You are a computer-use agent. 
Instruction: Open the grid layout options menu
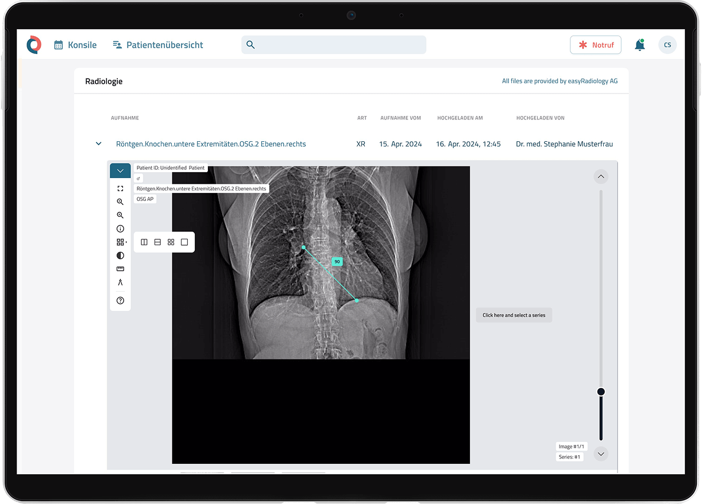tap(121, 242)
